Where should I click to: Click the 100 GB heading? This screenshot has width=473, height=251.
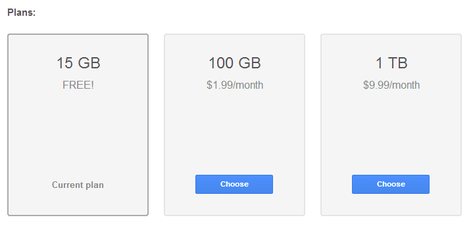click(235, 63)
